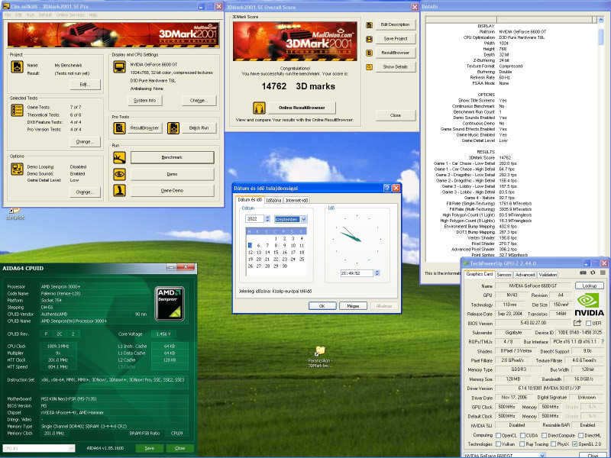Click the Game Demo joystick icon
Image resolution: width=611 pixels, height=458 pixels.
click(119, 190)
